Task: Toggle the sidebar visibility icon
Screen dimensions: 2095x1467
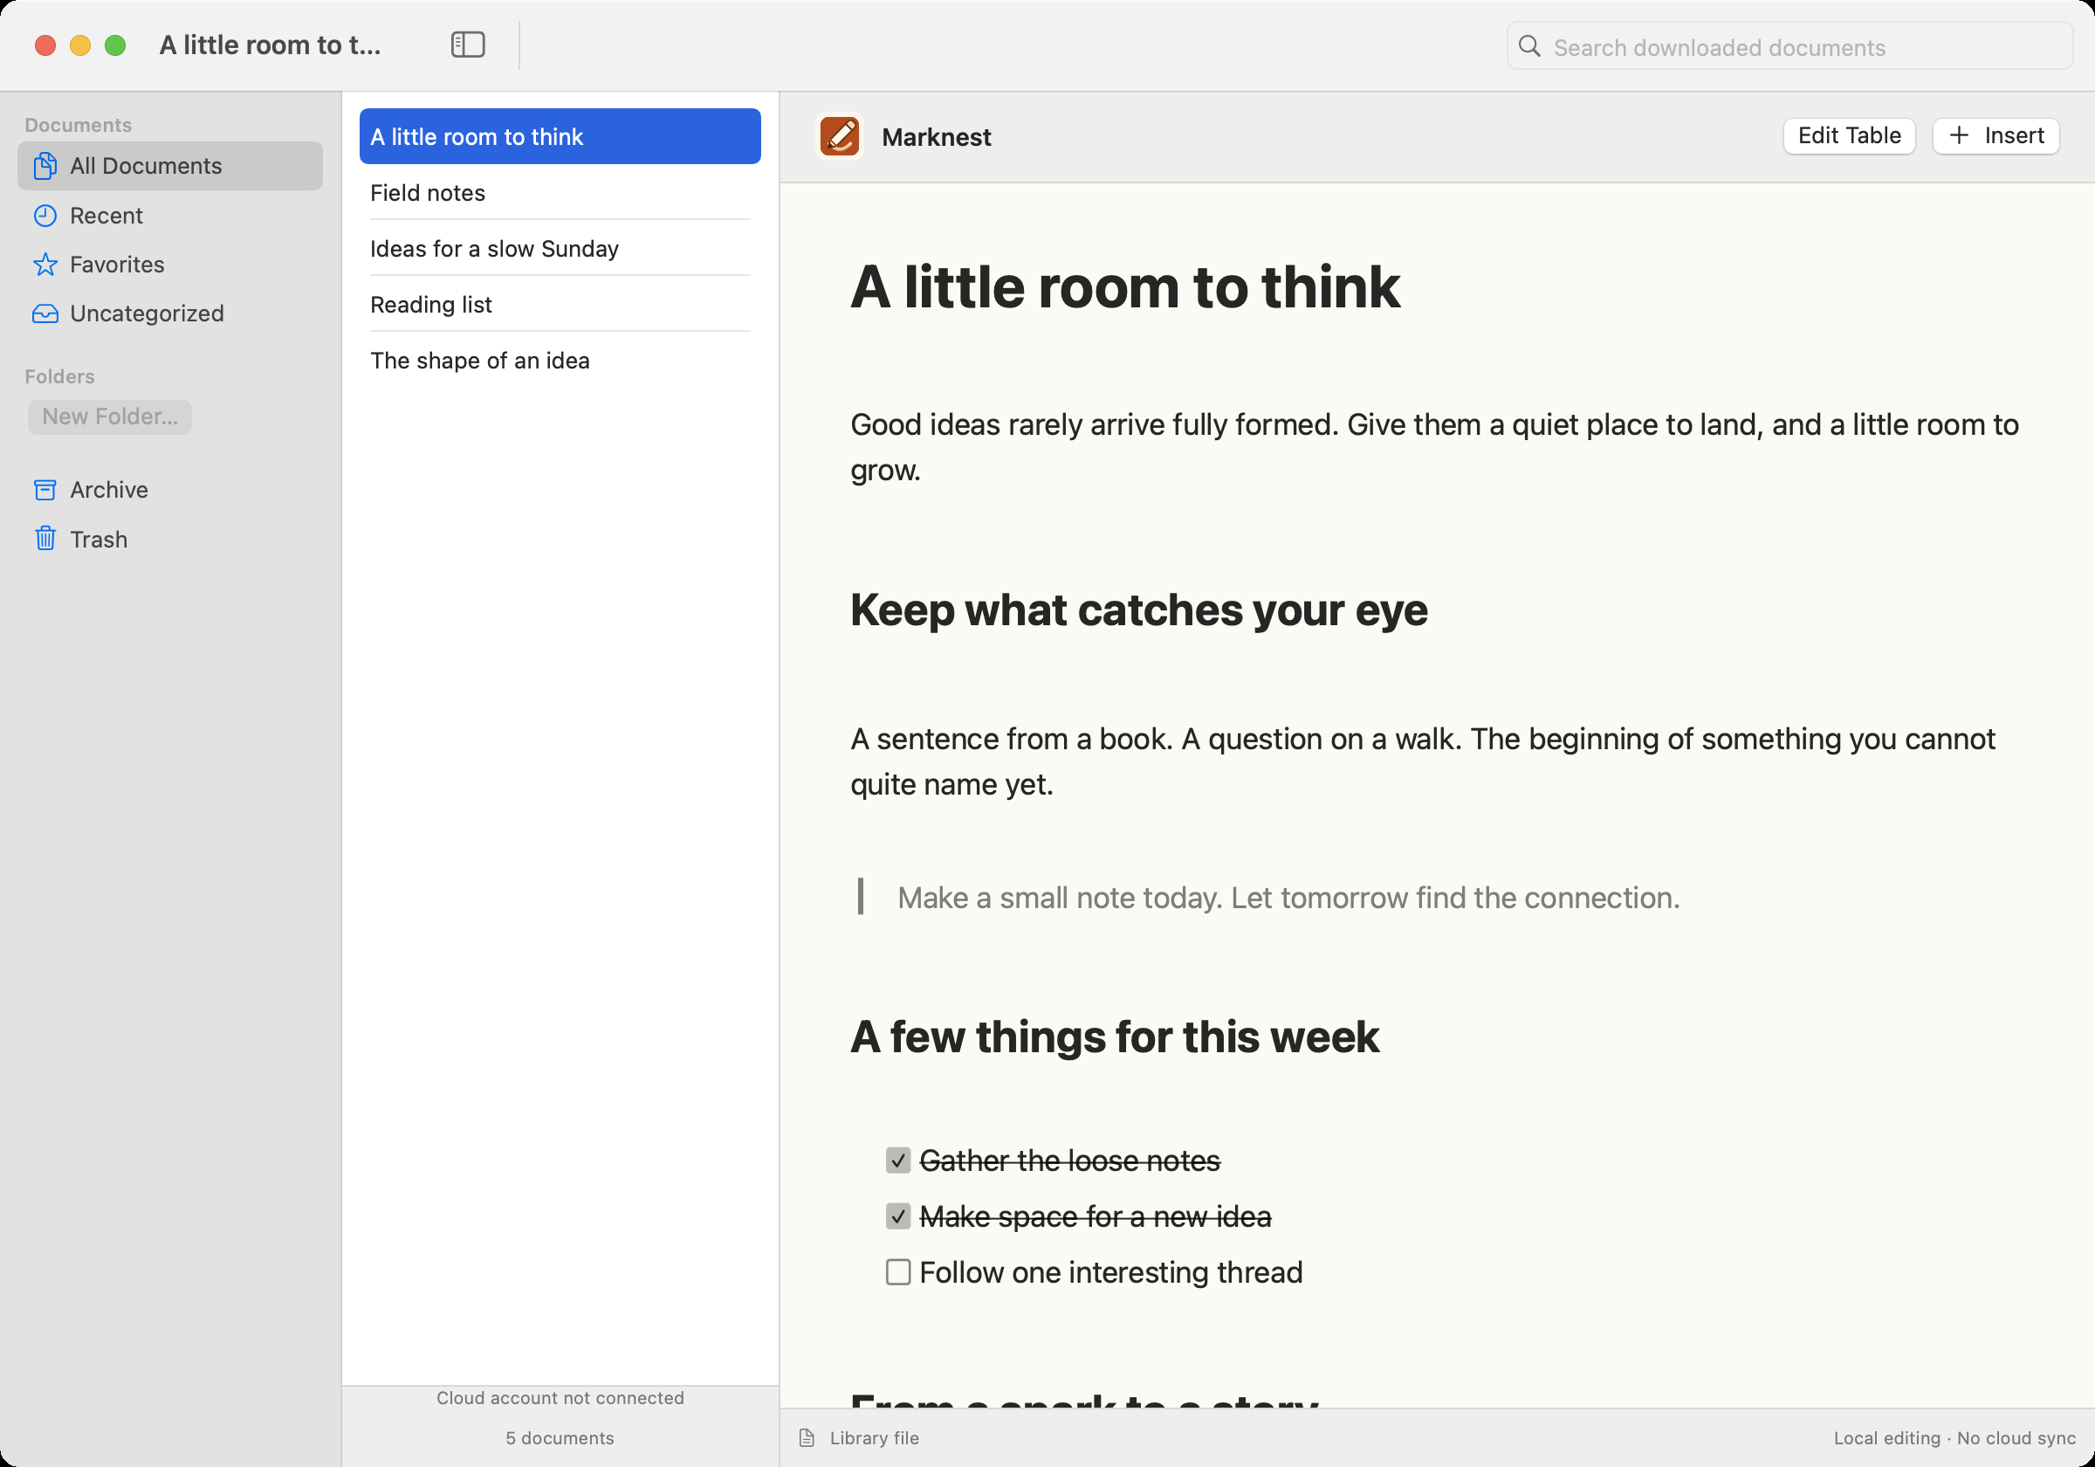Action: (x=467, y=45)
